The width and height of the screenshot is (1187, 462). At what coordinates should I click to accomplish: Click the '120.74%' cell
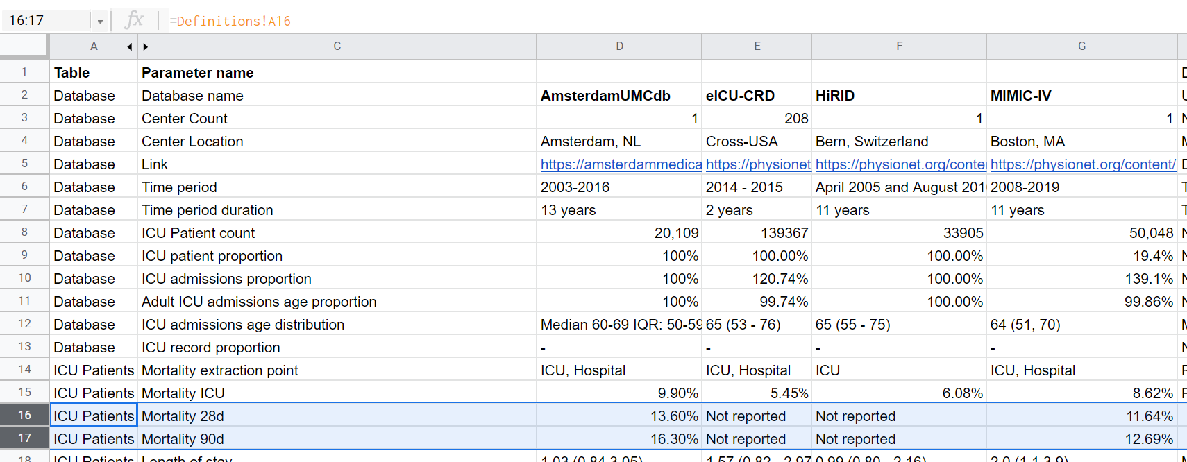coord(757,278)
